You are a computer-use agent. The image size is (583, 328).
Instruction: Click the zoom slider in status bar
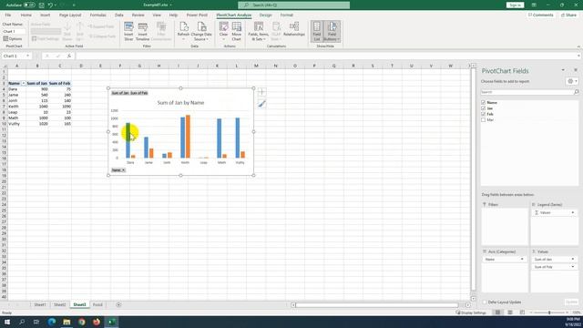pos(549,313)
